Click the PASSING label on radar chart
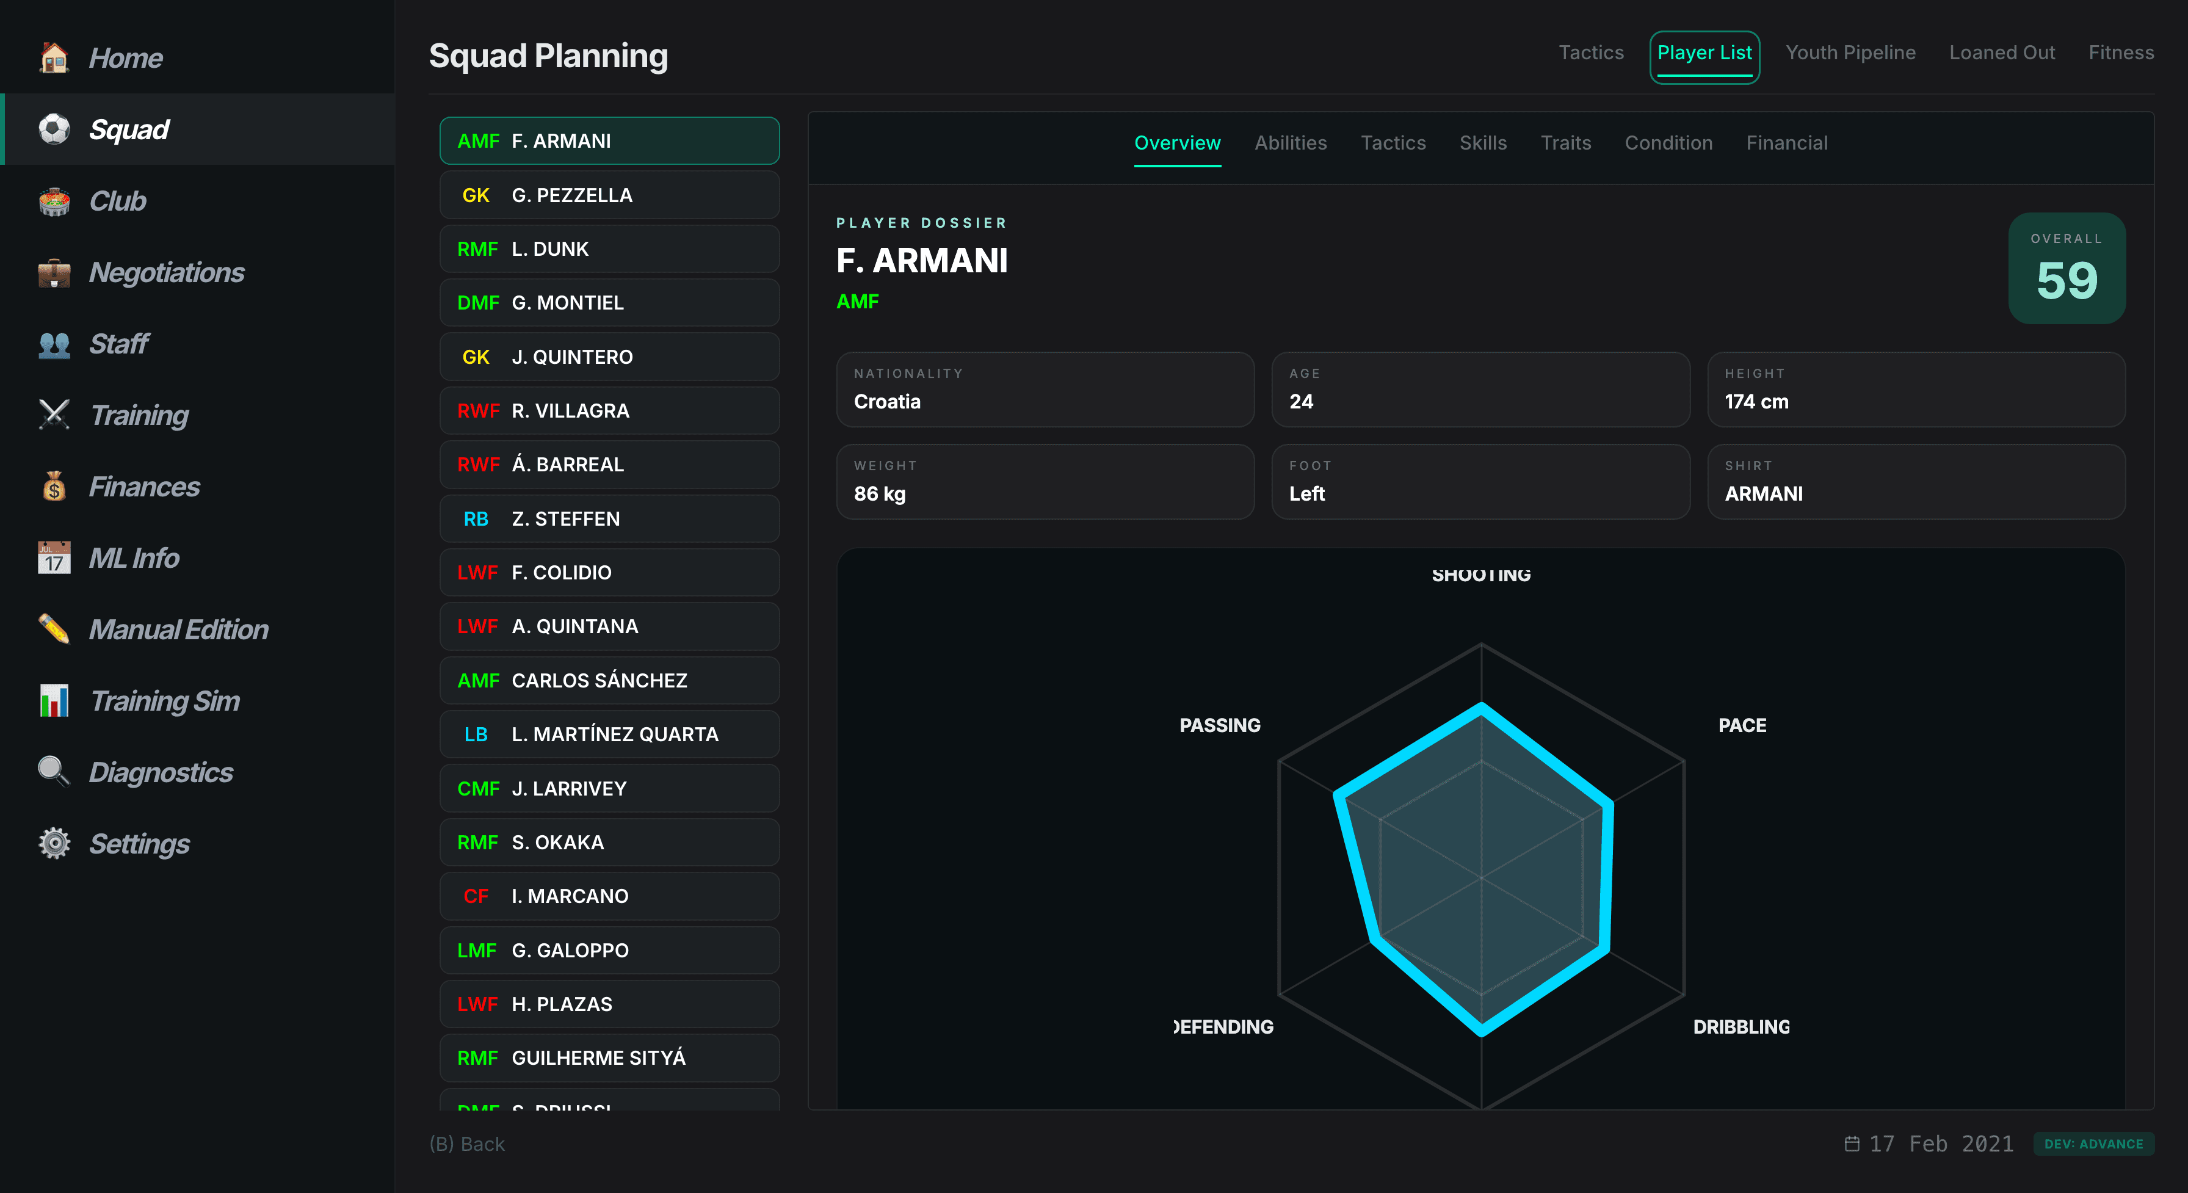 [1220, 725]
